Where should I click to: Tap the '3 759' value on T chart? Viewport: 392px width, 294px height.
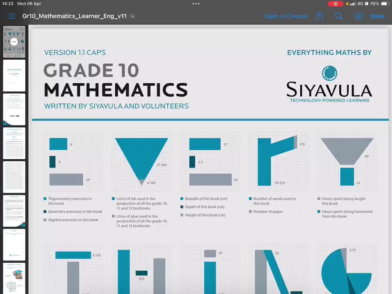[96, 255]
